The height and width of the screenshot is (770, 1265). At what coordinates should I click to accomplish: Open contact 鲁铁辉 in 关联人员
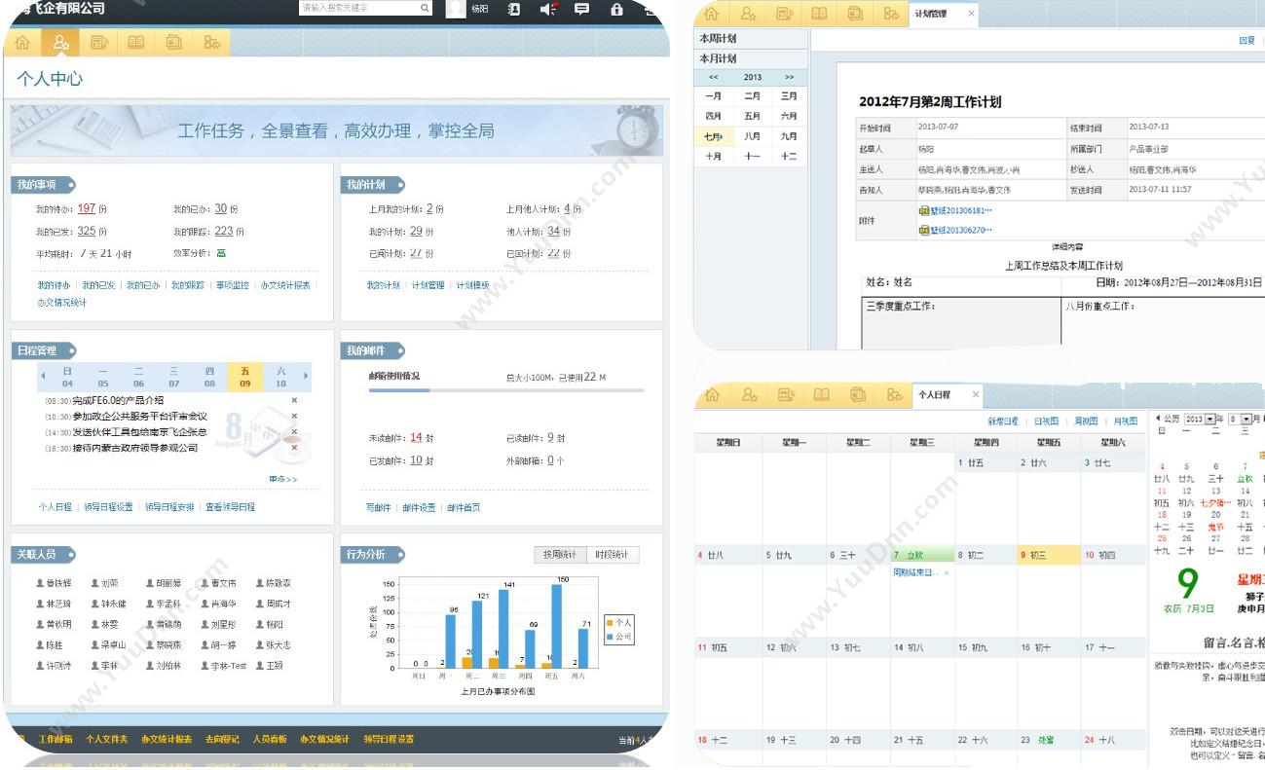point(53,583)
